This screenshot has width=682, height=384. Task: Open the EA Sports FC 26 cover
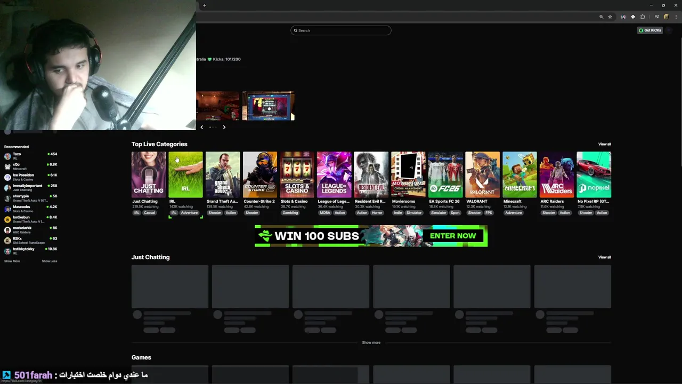[x=445, y=174]
